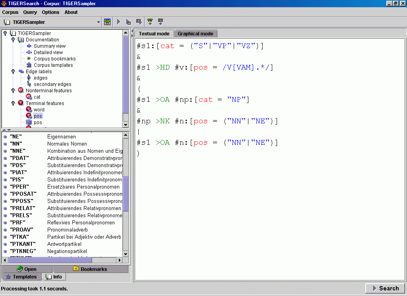This screenshot has width=407, height=296.
Task: Open the Options menu
Action: (50, 12)
